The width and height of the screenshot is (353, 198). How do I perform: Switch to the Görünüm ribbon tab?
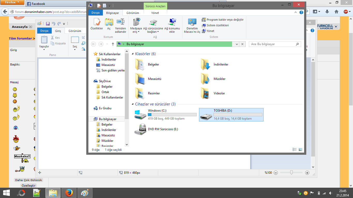pyautogui.click(x=133, y=13)
